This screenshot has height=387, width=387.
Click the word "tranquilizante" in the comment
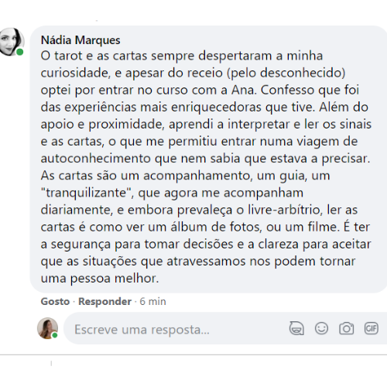pyautogui.click(x=86, y=193)
